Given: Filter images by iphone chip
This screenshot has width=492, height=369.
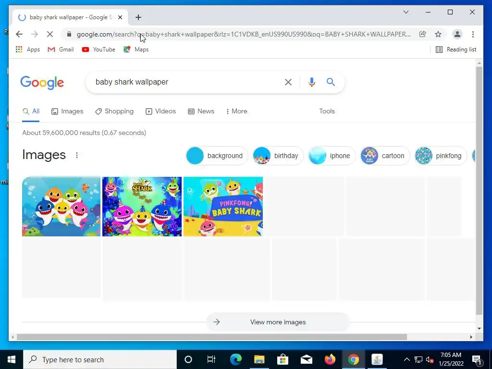Looking at the screenshot, I should [332, 156].
